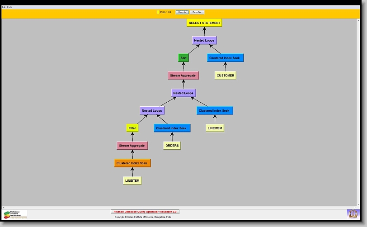Click the ORDERS table node
Image resolution: width=367 pixels, height=227 pixels.
pos(172,146)
